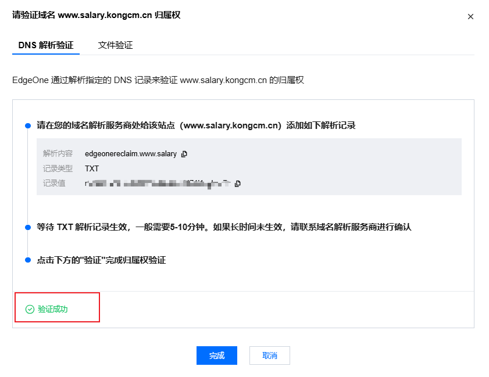Close the domain ownership verification dialog
The height and width of the screenshot is (377, 489).
pyautogui.click(x=470, y=17)
